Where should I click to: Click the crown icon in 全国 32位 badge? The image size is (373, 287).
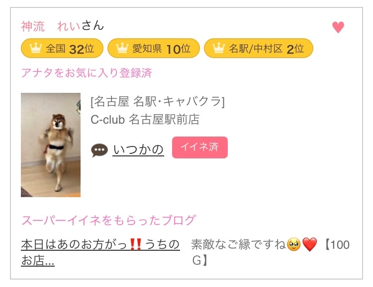(36, 48)
